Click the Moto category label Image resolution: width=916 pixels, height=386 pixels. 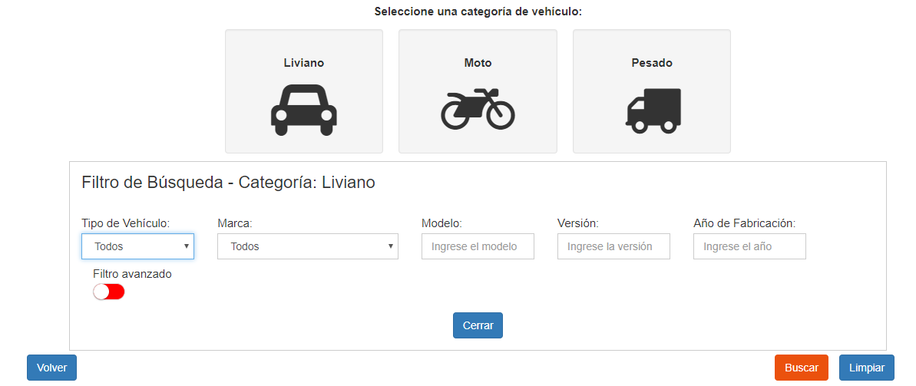coord(478,63)
